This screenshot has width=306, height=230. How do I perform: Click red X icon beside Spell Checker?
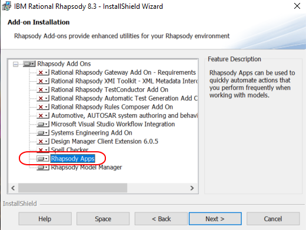coord(43,150)
